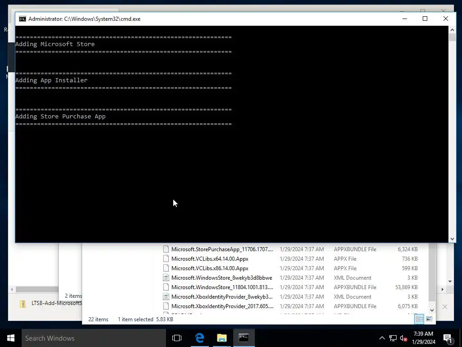The height and width of the screenshot is (347, 462).
Task: Click the file icon of Microsoft.StorePurchaseApp
Action: point(166,249)
